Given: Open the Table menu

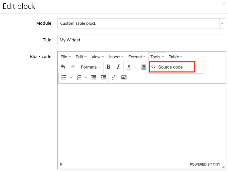Looking at the screenshot, I should (175, 57).
